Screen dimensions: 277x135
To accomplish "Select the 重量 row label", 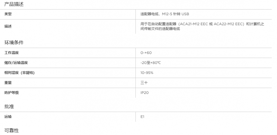I will click(x=8, y=83).
